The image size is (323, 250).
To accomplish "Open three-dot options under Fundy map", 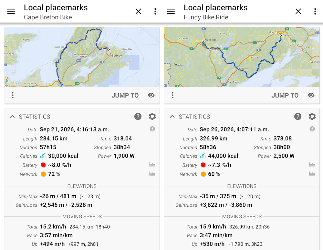I will [172, 95].
